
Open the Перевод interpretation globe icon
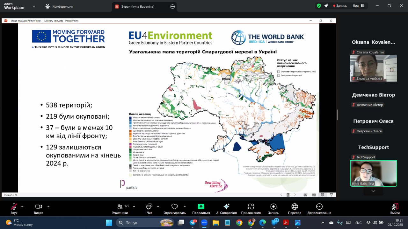[295, 207]
